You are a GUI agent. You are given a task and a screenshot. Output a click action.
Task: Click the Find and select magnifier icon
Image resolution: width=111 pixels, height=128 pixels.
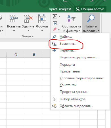[x=91, y=18]
